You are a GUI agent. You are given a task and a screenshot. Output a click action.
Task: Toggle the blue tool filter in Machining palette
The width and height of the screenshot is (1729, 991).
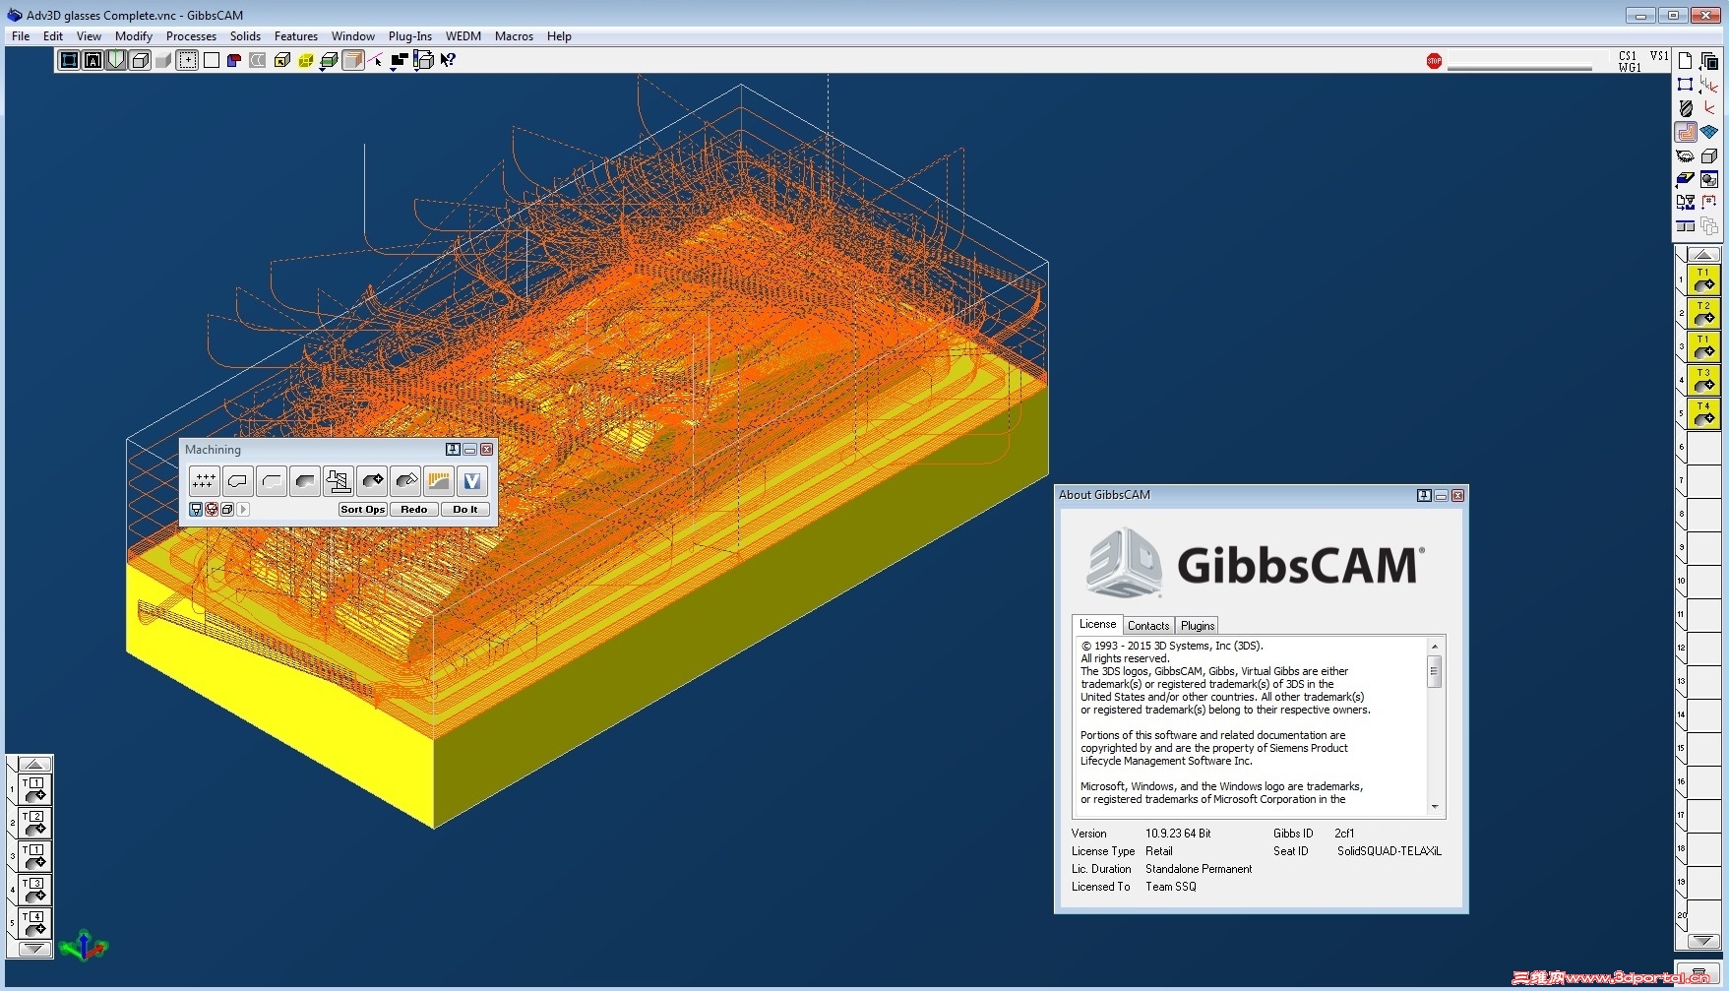tap(196, 510)
